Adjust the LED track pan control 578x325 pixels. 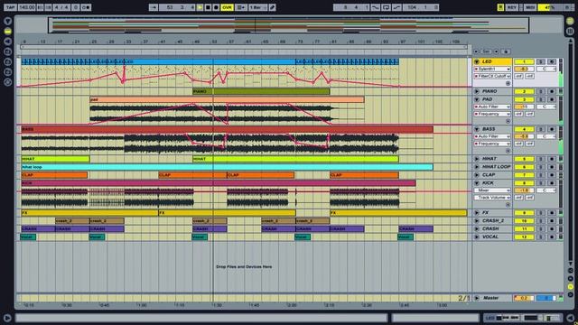(x=545, y=69)
